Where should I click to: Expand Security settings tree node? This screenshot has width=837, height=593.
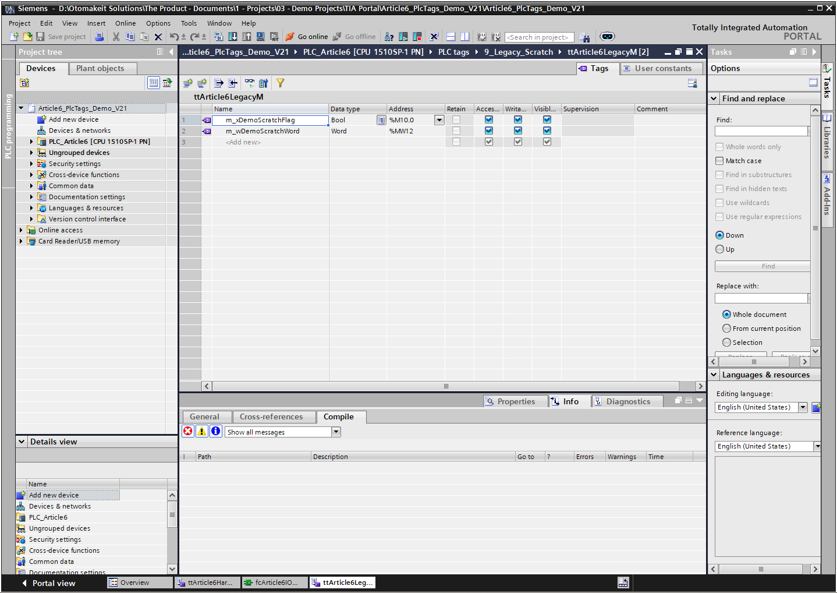[31, 164]
